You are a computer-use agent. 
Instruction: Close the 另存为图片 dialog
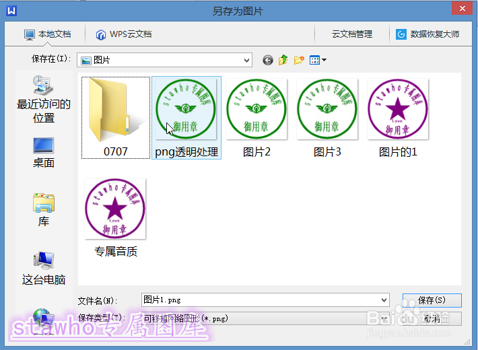click(x=462, y=9)
